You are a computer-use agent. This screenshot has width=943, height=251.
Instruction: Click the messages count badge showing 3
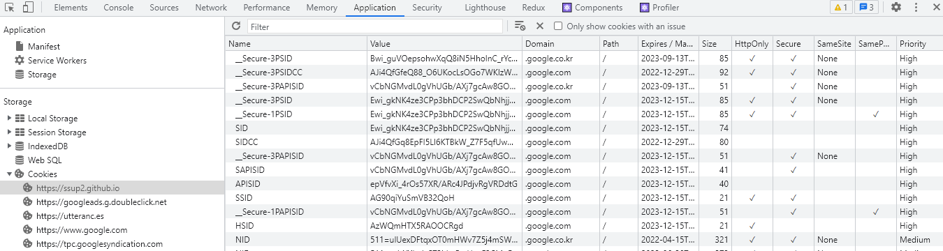click(867, 8)
